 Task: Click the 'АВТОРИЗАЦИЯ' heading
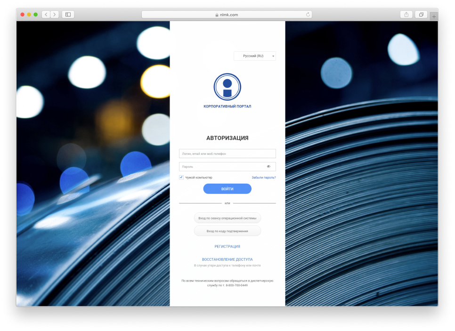[227, 138]
